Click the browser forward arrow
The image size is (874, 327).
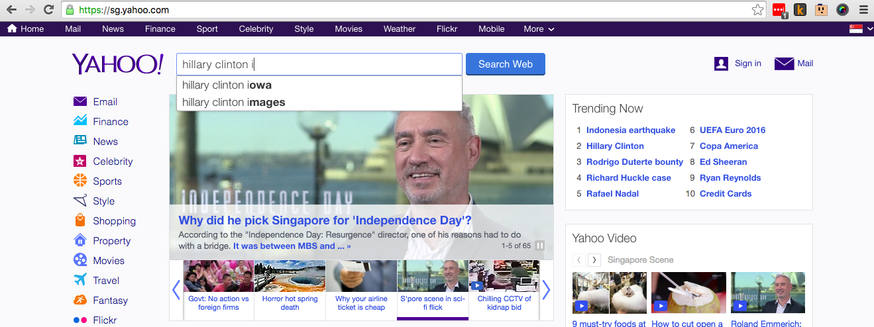pos(30,10)
